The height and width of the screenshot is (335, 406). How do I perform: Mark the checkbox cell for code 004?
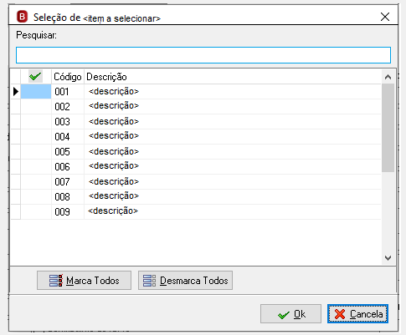coord(36,137)
